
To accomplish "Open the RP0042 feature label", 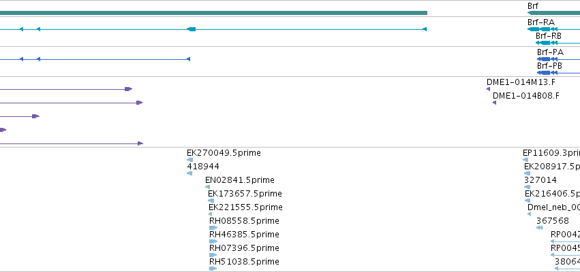I will pos(565,235).
